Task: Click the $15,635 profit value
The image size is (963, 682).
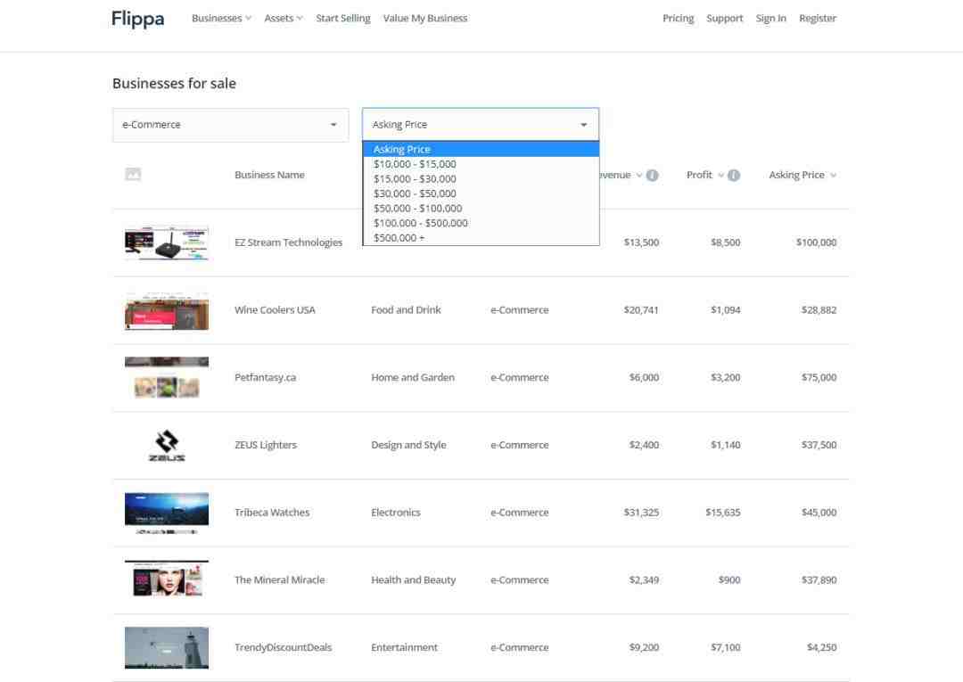Action: coord(723,513)
